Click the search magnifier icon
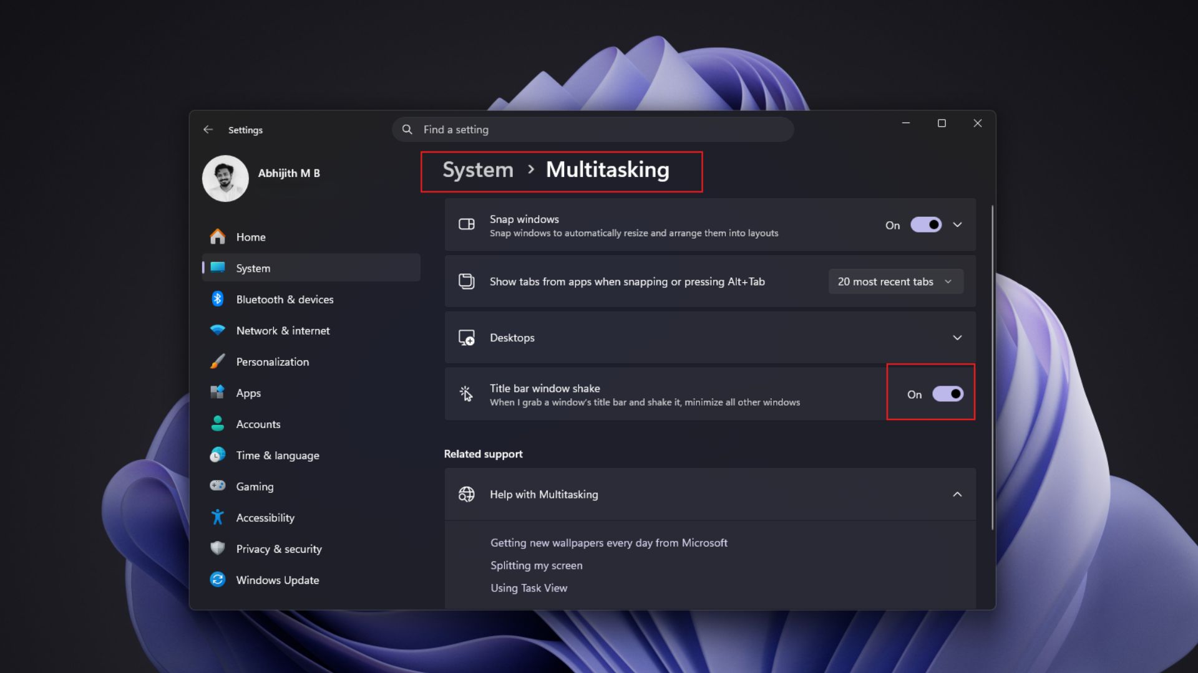 point(407,130)
